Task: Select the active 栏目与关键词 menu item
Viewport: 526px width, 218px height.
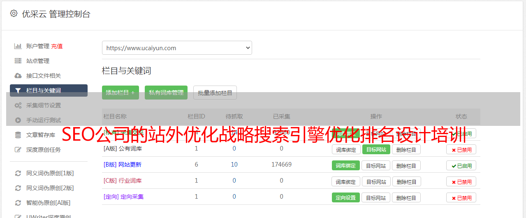Action: point(49,90)
